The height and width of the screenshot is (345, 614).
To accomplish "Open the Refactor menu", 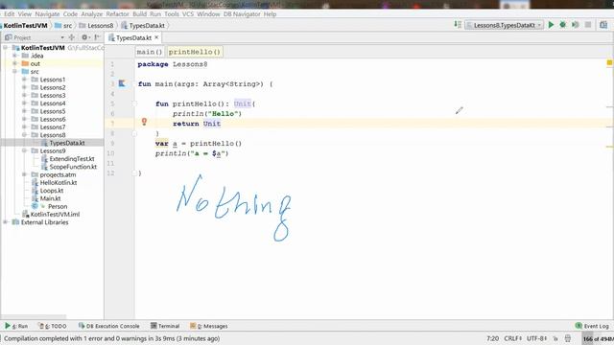I will pos(117,13).
